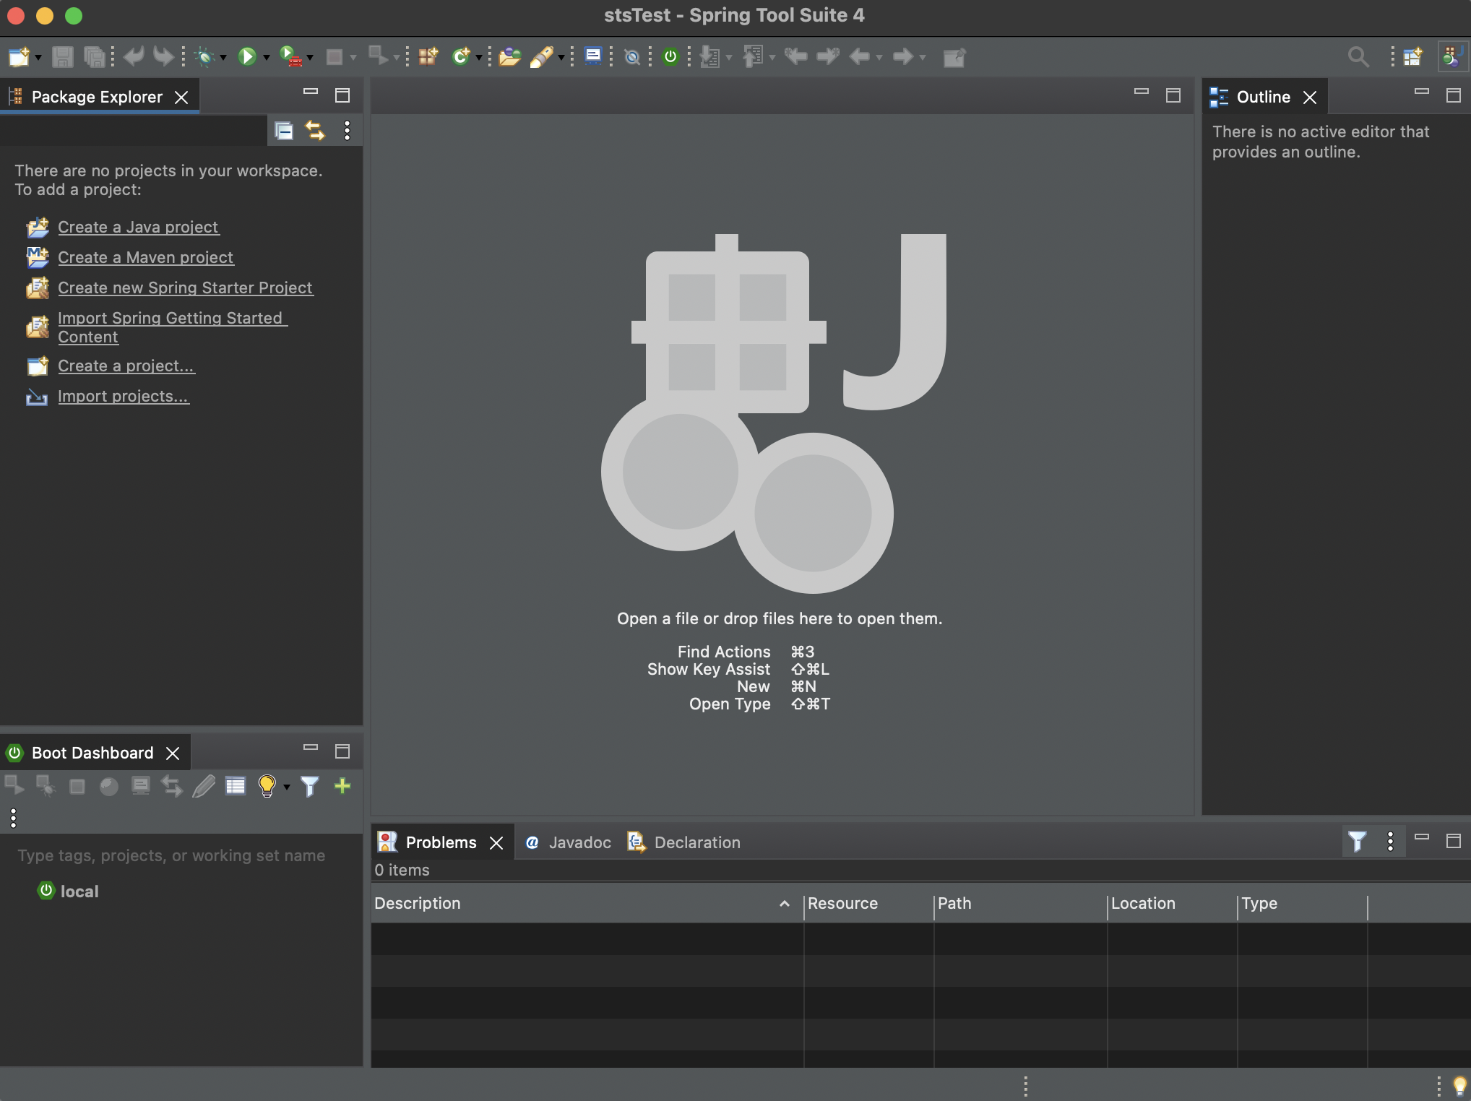Click the Boot Dashboard tags filter field
The image size is (1471, 1101).
pos(171,855)
